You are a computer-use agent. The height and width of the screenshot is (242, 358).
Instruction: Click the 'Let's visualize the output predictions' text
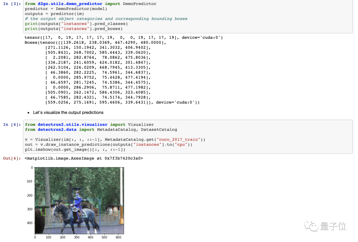tap(68, 113)
